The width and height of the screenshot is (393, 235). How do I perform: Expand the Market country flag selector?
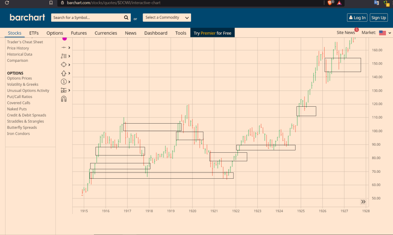pyautogui.click(x=385, y=33)
